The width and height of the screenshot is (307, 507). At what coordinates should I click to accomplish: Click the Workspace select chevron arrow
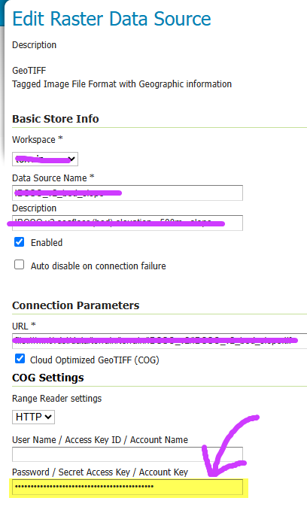click(x=71, y=159)
